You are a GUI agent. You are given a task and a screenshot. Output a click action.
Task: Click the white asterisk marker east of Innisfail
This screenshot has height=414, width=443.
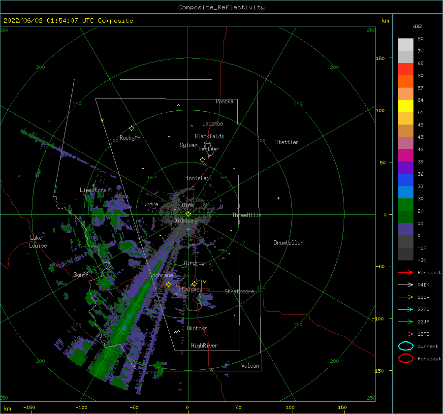pyautogui.click(x=234, y=169)
